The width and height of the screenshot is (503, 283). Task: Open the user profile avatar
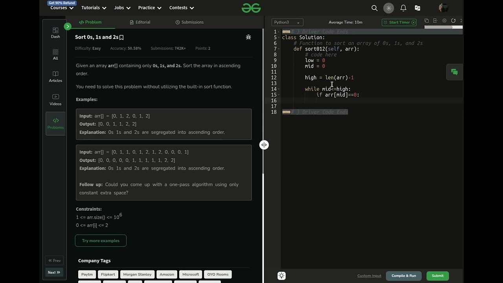click(x=443, y=8)
